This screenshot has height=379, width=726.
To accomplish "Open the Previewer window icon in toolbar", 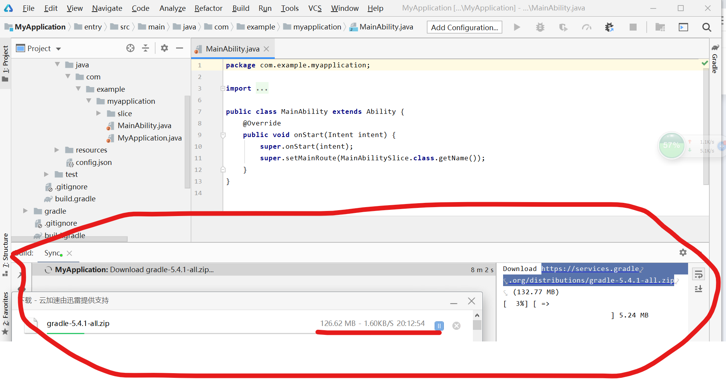I will (x=683, y=27).
